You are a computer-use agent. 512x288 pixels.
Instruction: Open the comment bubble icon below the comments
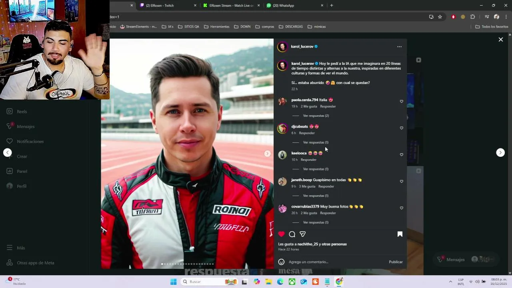pyautogui.click(x=292, y=234)
